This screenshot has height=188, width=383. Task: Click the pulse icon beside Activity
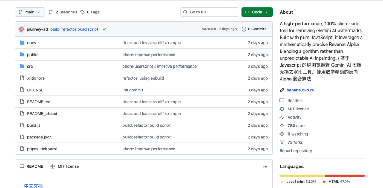click(282, 117)
